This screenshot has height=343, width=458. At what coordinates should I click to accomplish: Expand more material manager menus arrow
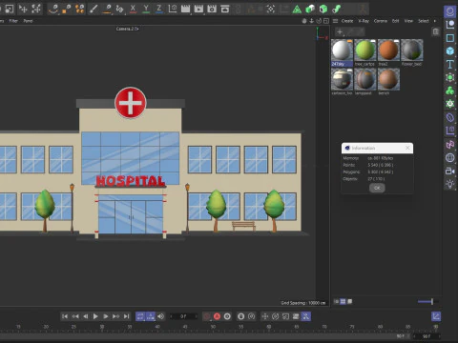coord(435,21)
